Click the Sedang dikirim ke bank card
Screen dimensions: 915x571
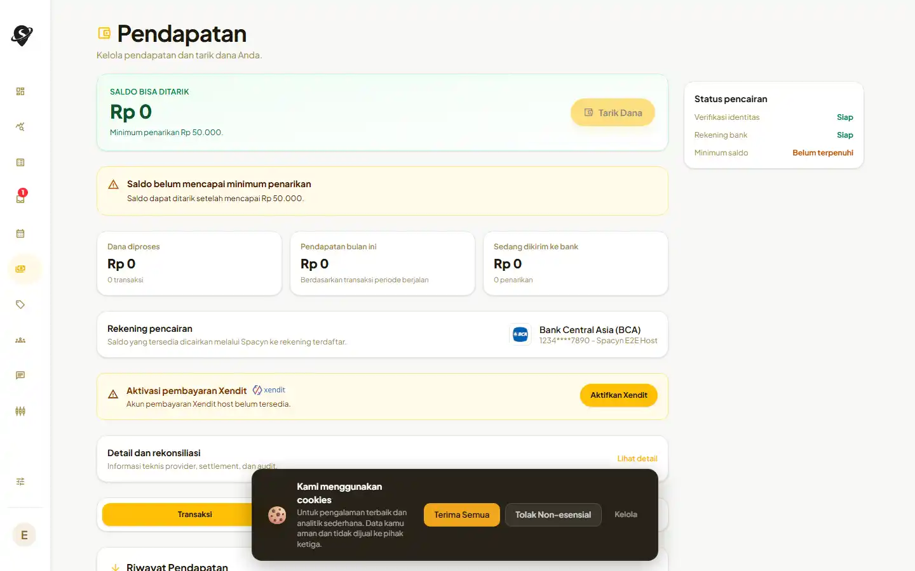[576, 263]
